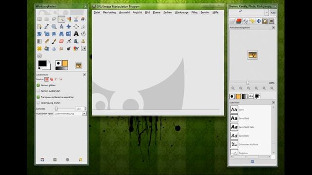Set selection mode to replace
The width and height of the screenshot is (312, 175).
(47, 79)
